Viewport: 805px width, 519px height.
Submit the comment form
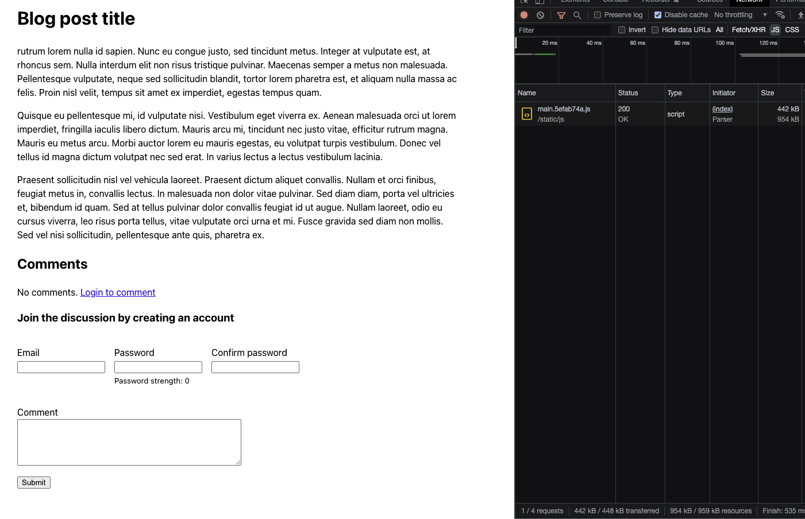tap(33, 482)
